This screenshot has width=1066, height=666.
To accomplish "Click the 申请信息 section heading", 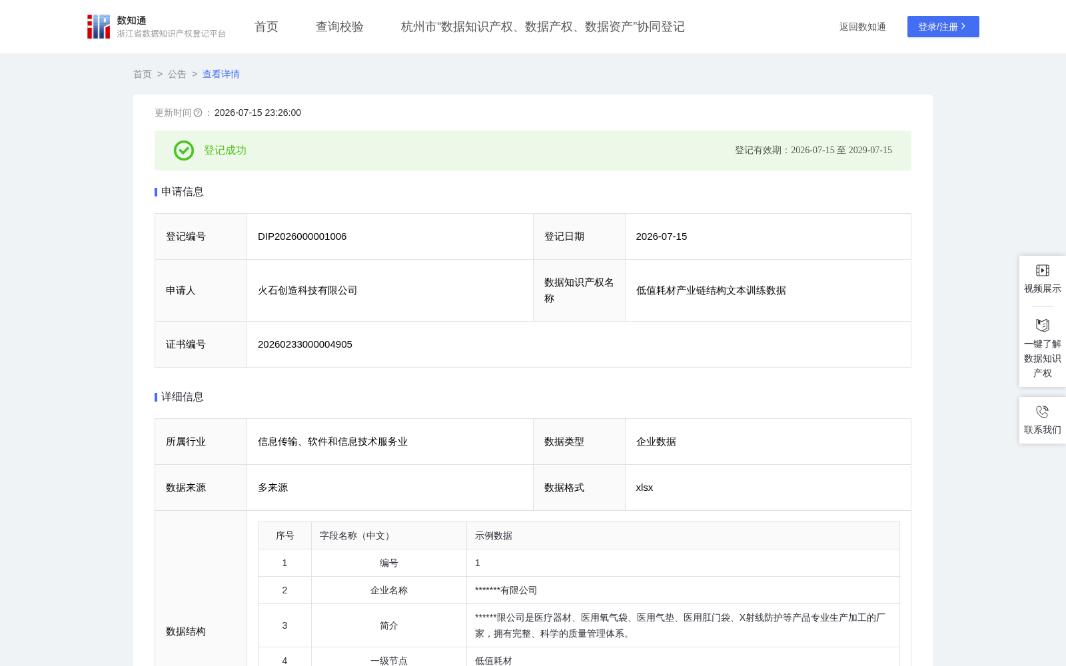I will coord(183,192).
